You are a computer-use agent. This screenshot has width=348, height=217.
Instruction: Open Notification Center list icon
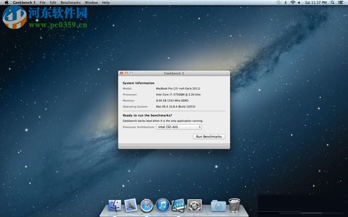(x=340, y=3)
